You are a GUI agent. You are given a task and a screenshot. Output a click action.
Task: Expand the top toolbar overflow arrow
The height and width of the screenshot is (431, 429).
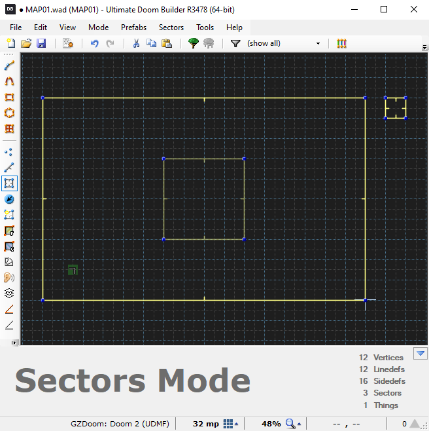click(424, 47)
